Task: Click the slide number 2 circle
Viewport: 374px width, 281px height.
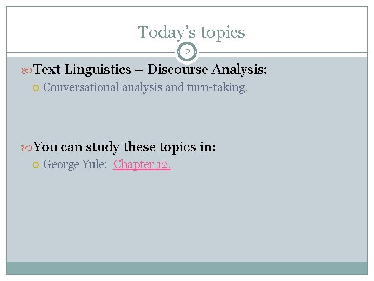Action: tap(187, 52)
